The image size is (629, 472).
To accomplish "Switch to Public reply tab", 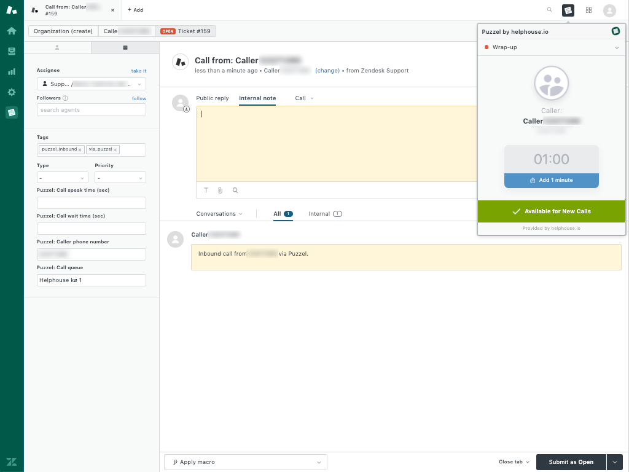I will point(212,98).
